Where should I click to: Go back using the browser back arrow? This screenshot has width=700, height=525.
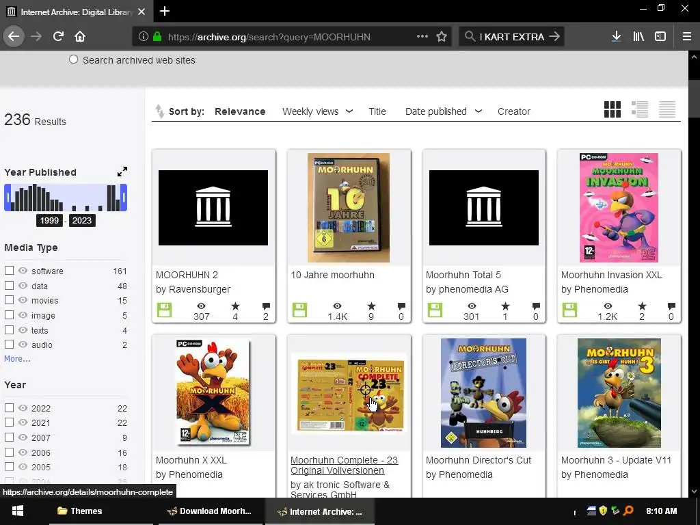point(14,37)
